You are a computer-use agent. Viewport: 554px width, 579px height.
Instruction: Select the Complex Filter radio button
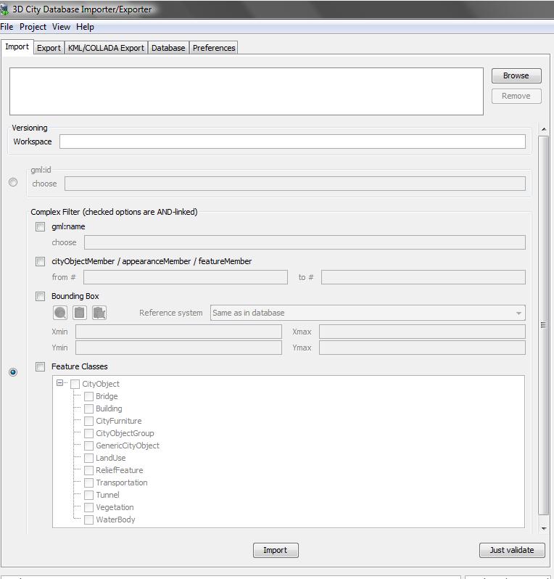tap(13, 371)
